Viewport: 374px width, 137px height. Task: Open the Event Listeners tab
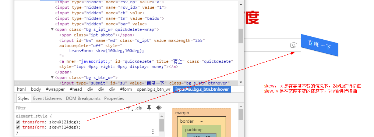pos(47,98)
